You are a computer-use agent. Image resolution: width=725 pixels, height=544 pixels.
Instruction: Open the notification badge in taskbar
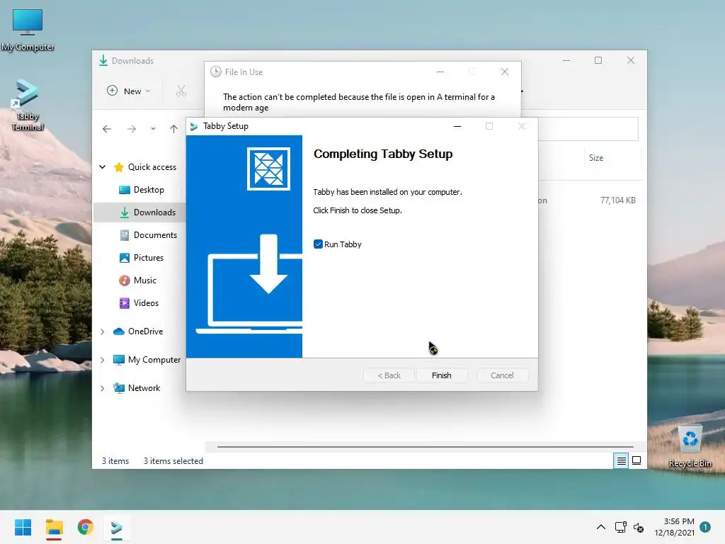coord(705,527)
